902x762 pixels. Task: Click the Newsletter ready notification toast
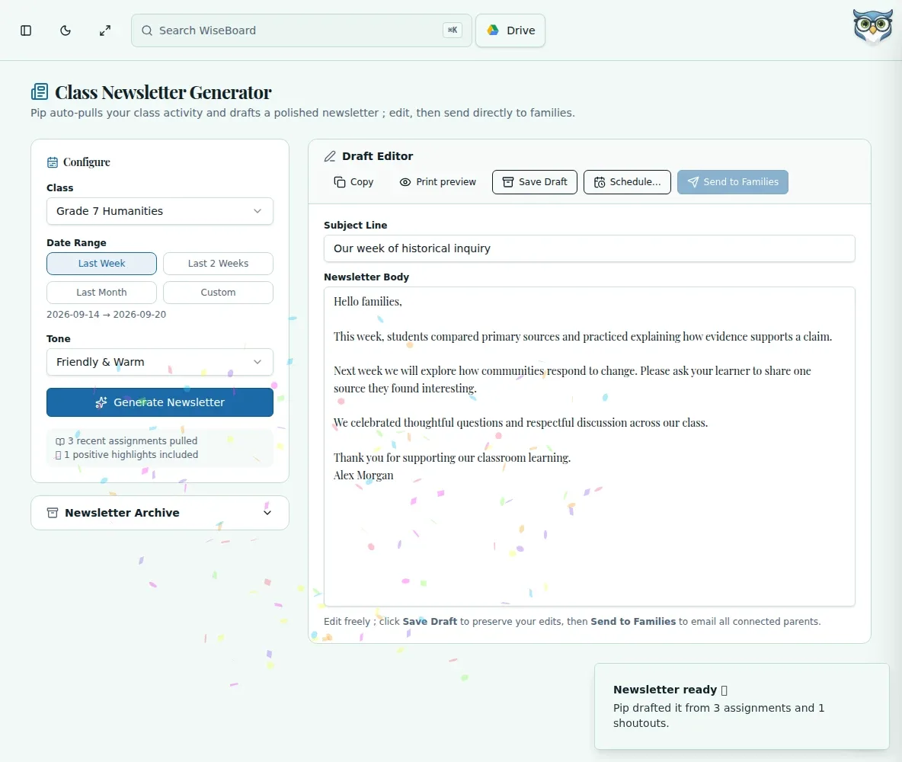pyautogui.click(x=741, y=706)
